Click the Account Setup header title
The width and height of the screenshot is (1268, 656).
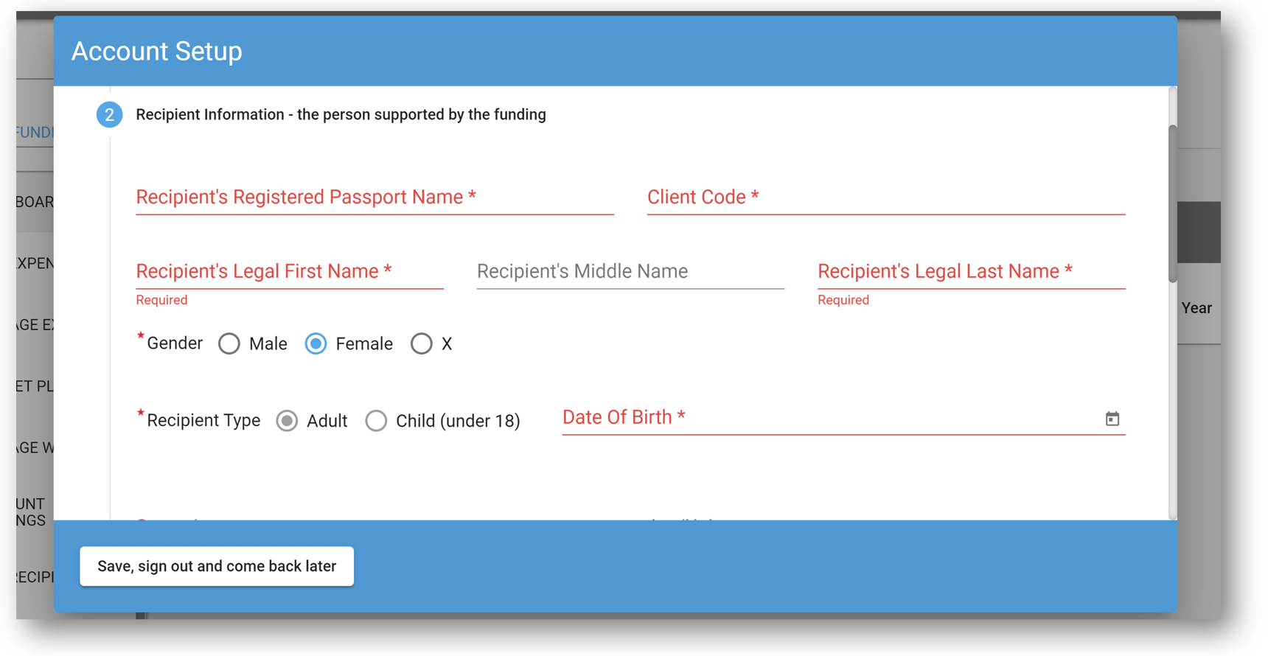click(x=156, y=51)
